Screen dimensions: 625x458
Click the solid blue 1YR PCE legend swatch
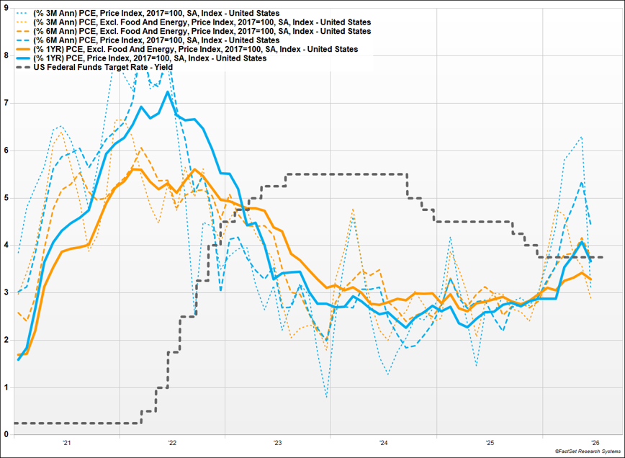(23, 58)
